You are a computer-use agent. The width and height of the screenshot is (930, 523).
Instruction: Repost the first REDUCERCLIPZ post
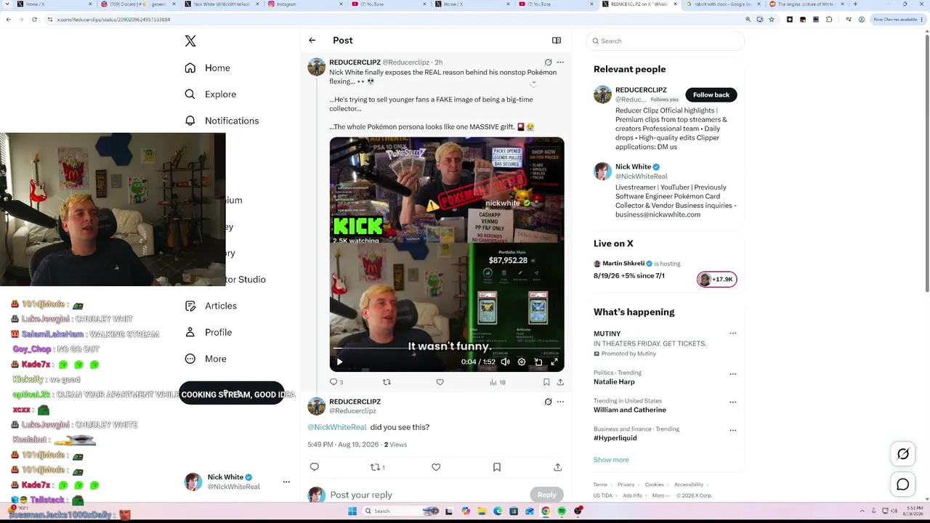pos(387,382)
